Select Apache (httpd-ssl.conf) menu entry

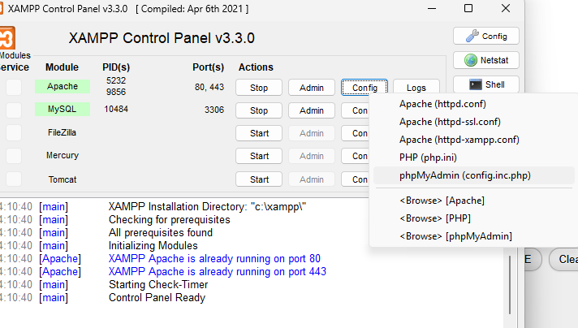click(x=449, y=122)
